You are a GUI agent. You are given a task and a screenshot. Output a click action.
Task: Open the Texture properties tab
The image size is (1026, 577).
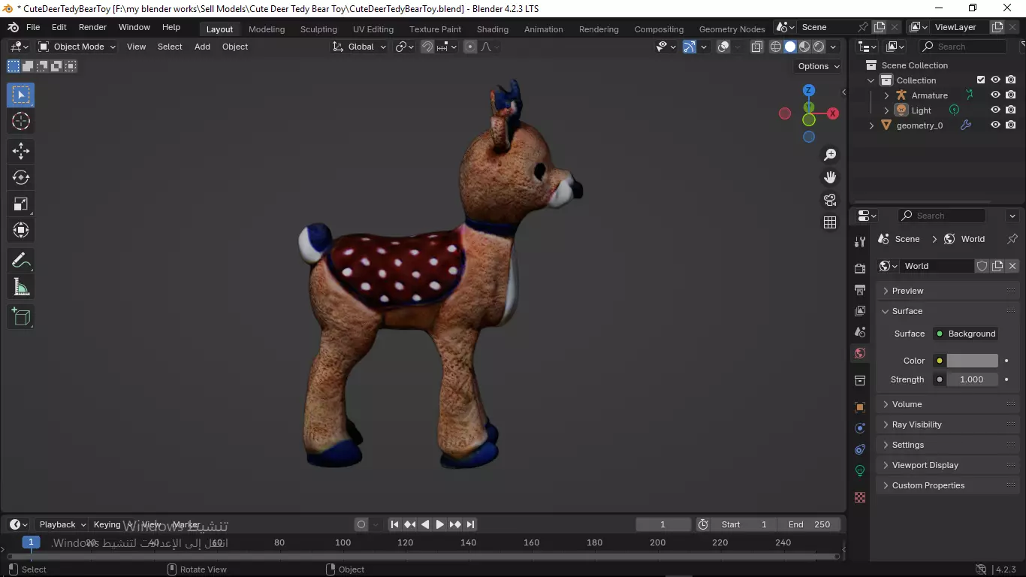(860, 497)
